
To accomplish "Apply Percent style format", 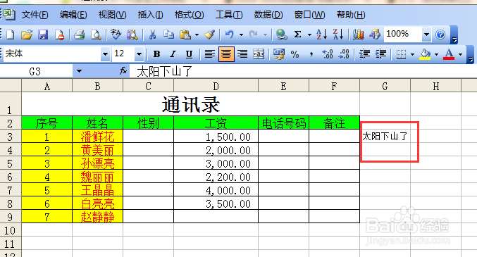I will 295,54.
